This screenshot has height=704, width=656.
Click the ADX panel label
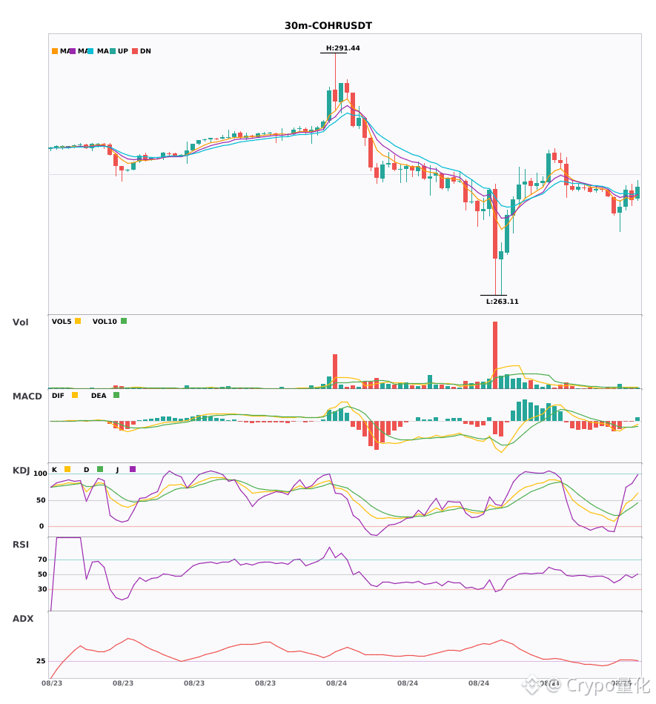point(22,619)
